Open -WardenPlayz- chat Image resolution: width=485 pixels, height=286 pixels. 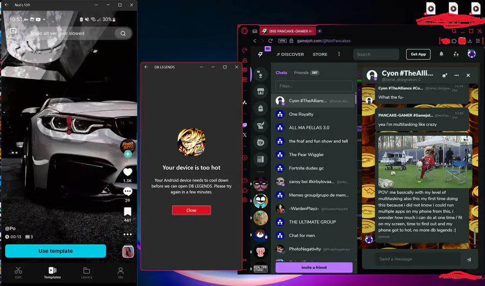[313, 209]
